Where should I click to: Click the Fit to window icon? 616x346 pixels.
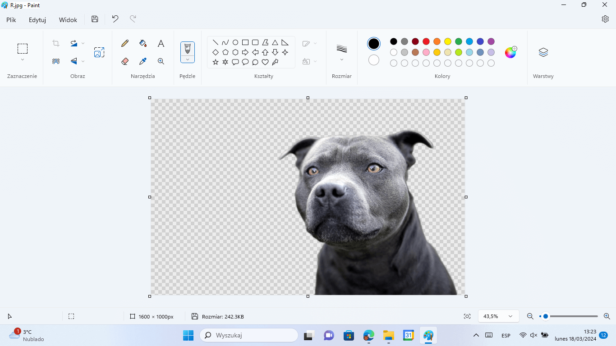[467, 316]
